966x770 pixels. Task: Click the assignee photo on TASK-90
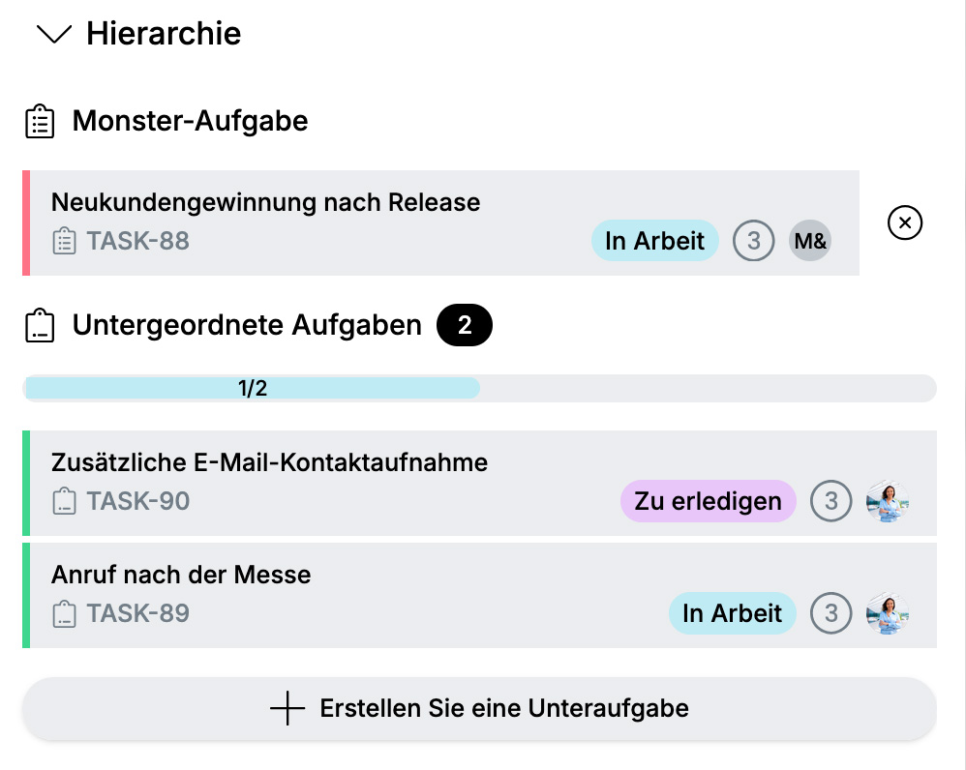[888, 501]
